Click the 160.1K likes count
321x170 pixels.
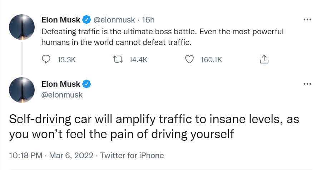[211, 60]
